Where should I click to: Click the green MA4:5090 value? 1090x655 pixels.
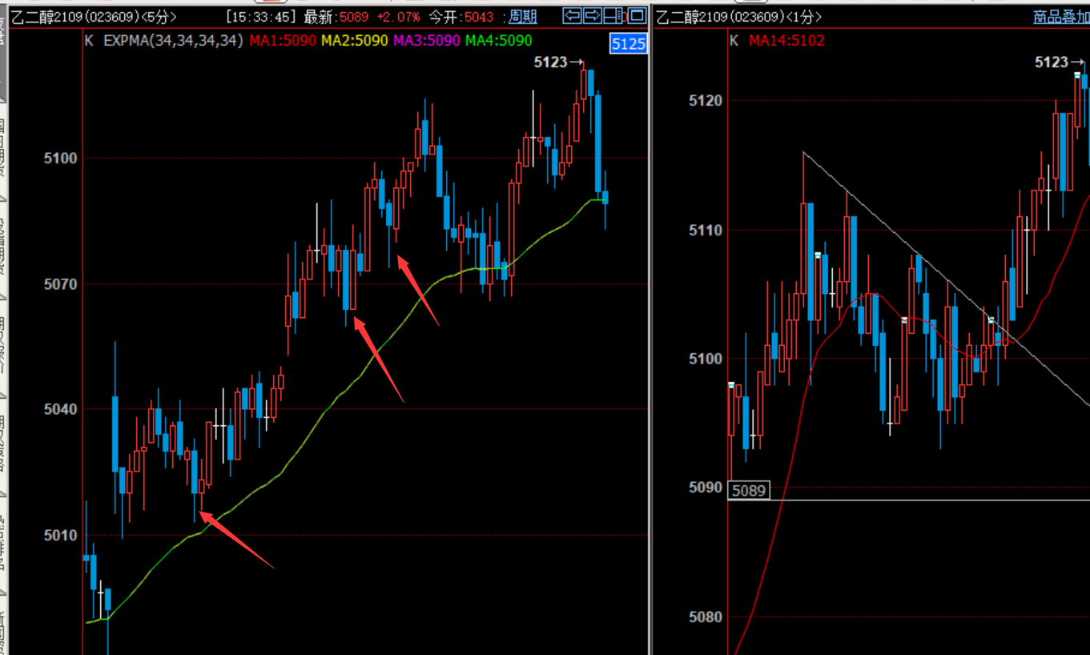498,40
